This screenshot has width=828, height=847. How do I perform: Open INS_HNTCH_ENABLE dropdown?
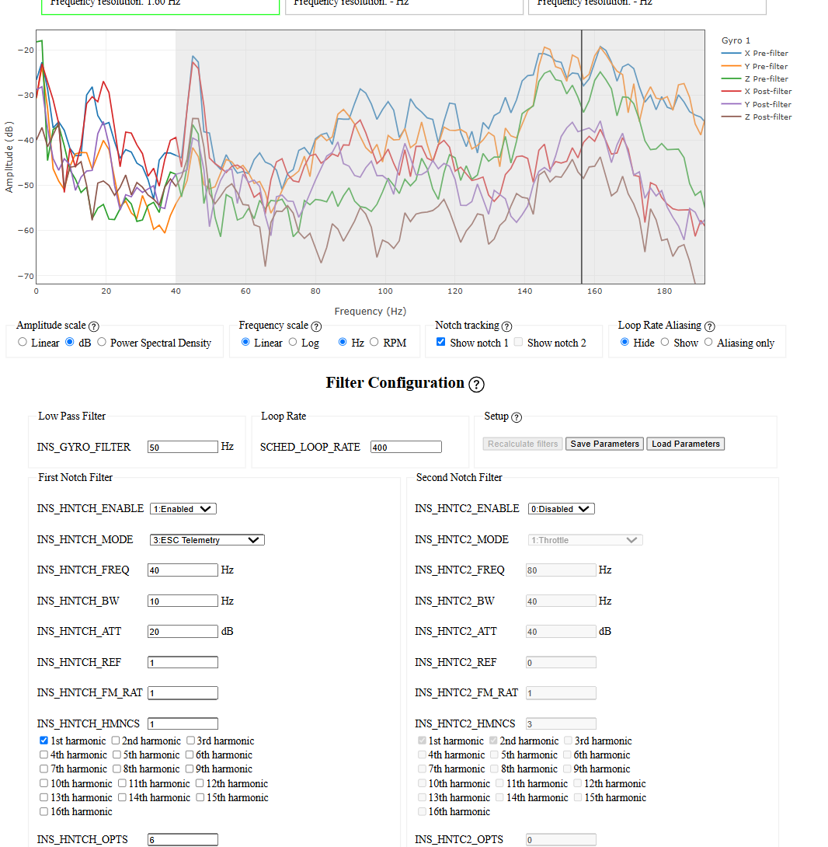tap(183, 509)
